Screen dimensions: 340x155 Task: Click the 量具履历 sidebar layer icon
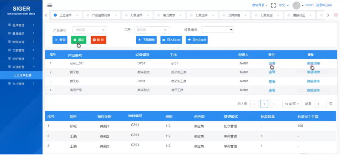coord(9,33)
